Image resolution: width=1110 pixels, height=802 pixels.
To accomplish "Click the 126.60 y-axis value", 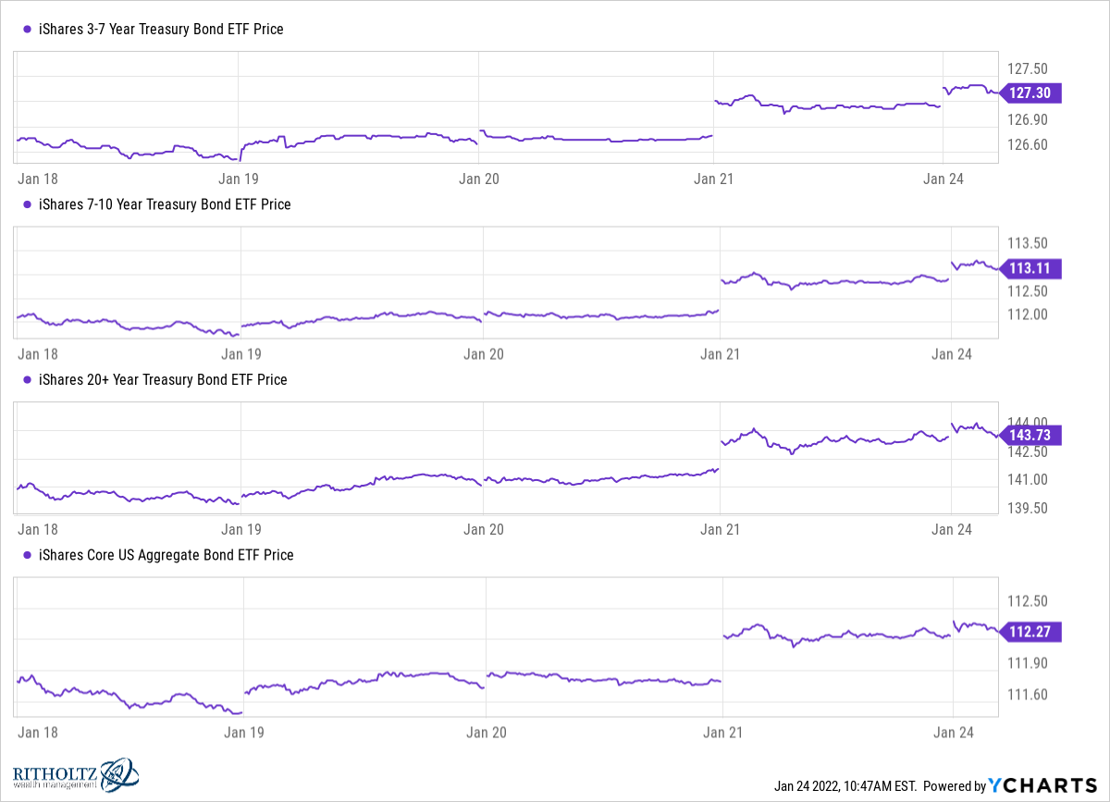I will [x=1027, y=145].
